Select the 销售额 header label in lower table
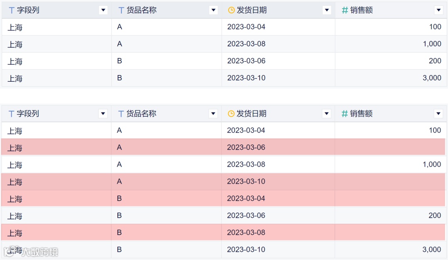Image resolution: width=448 pixels, height=260 pixels. pos(361,114)
